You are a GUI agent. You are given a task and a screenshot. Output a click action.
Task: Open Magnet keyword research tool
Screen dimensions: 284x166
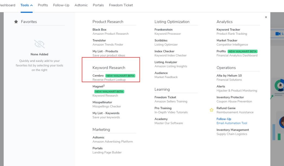tap(99, 86)
